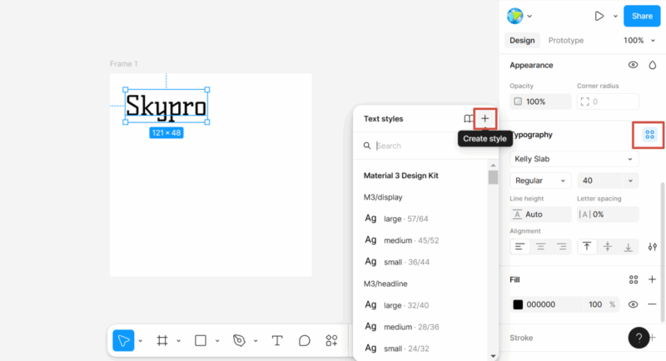Click the blend mode droplet icon
This screenshot has width=666, height=361.
click(x=652, y=65)
